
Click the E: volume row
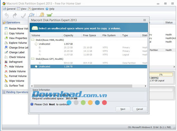[x=89, y=48]
